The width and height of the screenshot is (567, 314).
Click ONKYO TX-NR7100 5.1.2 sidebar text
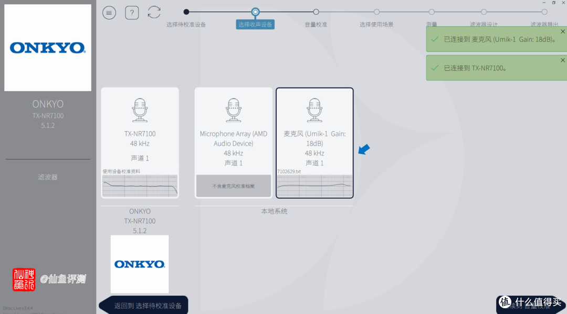pyautogui.click(x=48, y=114)
